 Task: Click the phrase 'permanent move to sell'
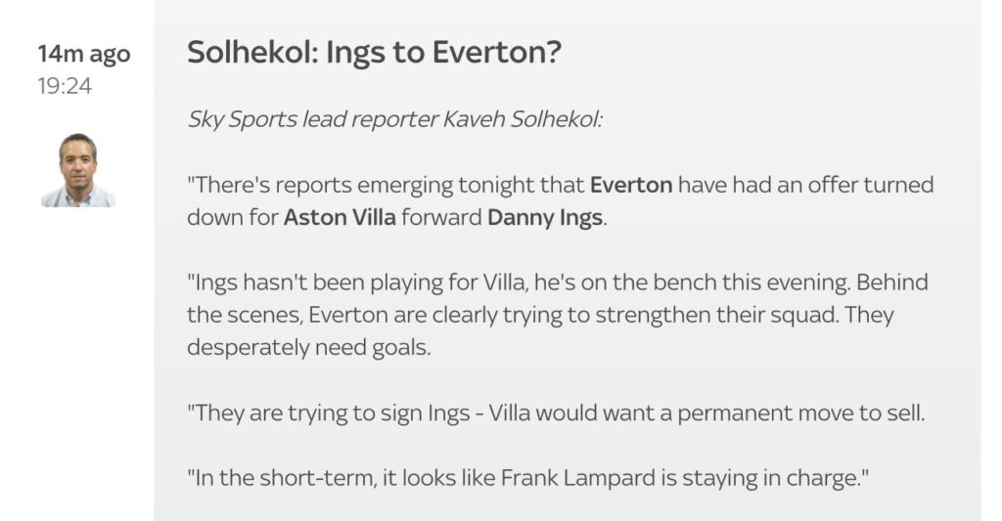pyautogui.click(x=800, y=413)
